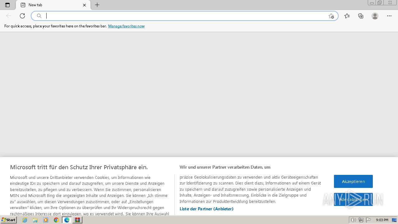Focus the address bar input field

click(185, 16)
